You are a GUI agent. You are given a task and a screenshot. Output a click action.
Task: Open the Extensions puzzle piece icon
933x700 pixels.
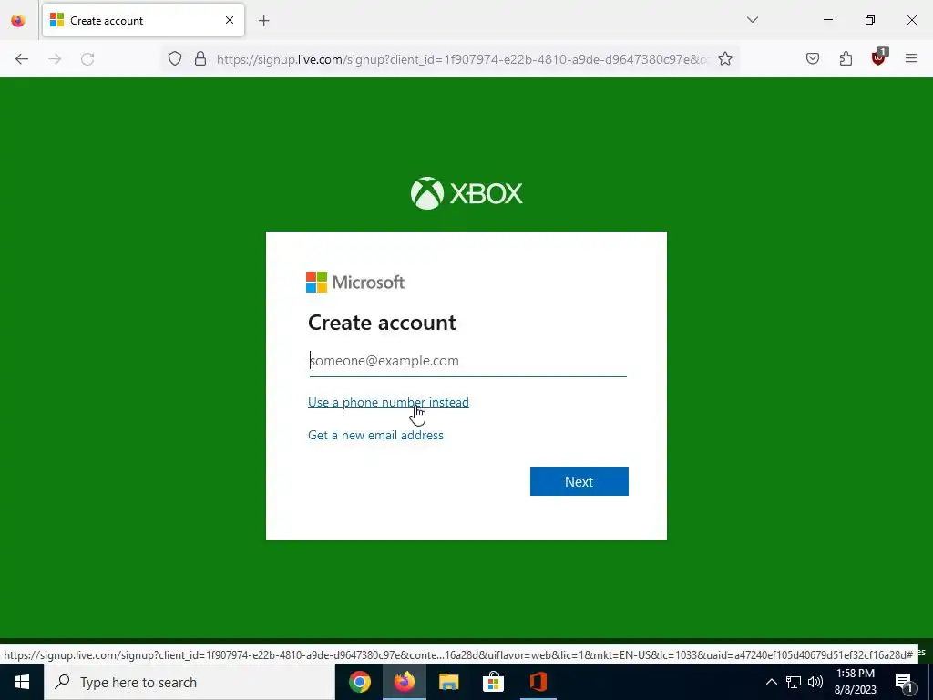846,58
